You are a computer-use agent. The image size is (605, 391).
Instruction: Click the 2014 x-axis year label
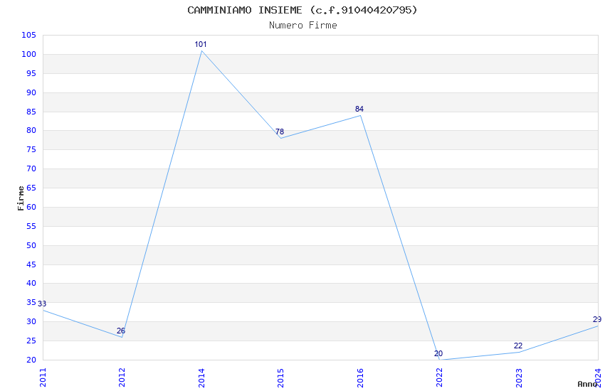tap(201, 378)
